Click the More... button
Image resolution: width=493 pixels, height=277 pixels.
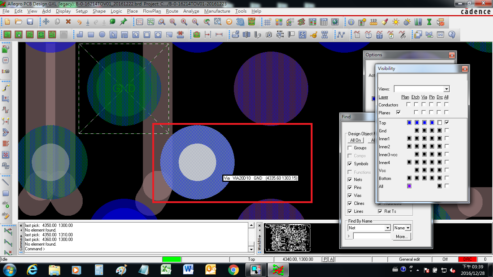pyautogui.click(x=401, y=237)
